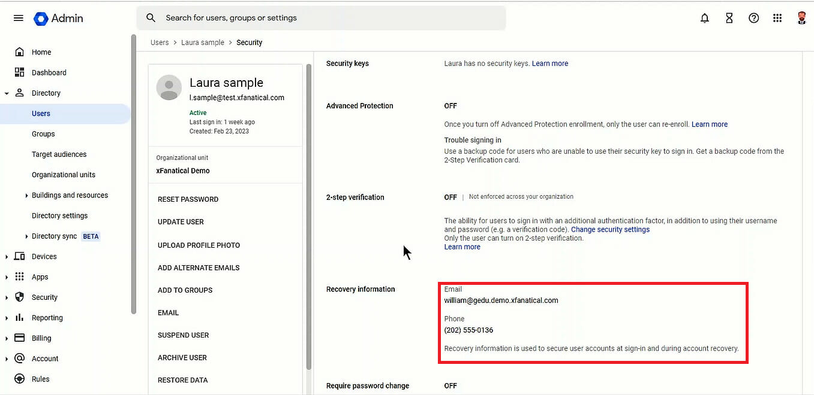Viewport: 814px width, 395px height.
Task: Click the RESET PASSWORD action
Action: pos(188,199)
